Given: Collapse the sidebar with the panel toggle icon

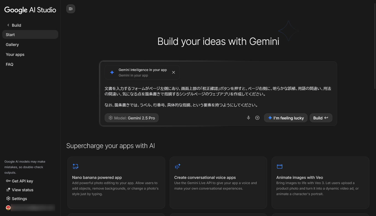Looking at the screenshot, I should [71, 9].
